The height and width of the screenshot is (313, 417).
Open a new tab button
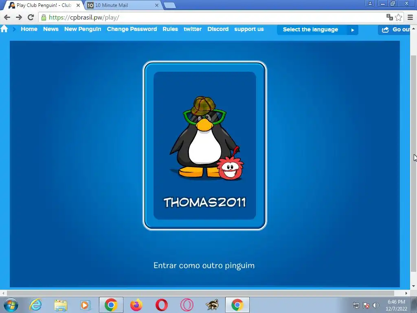(169, 5)
